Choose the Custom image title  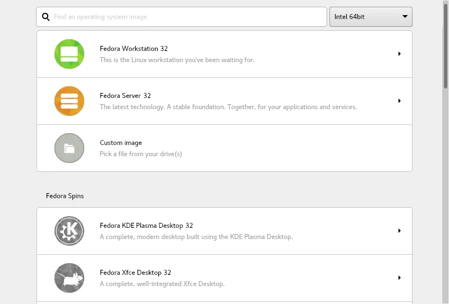[121, 143]
